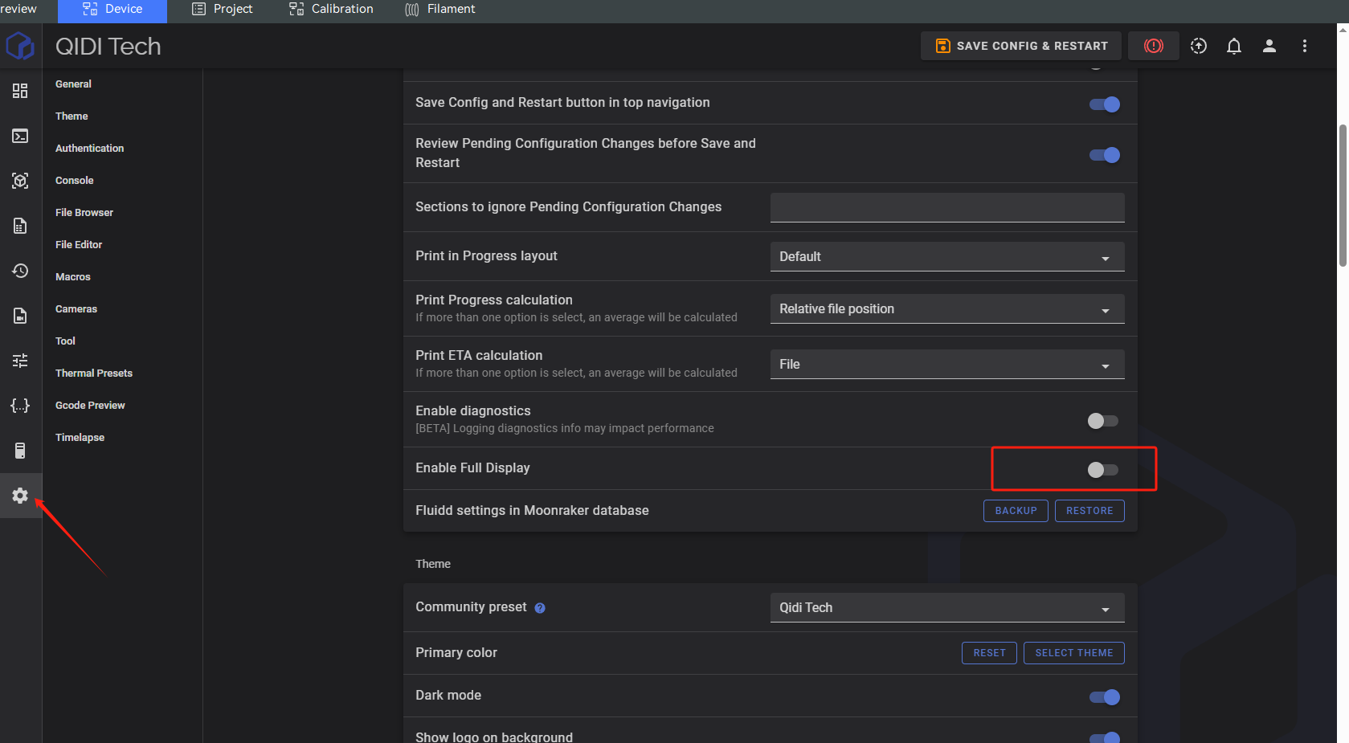Open the Dashboard icon in sidebar
1349x743 pixels.
(20, 91)
